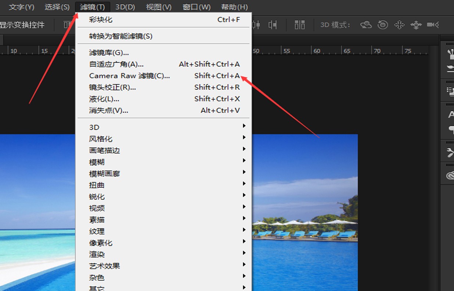Screen dimensions: 454x291
Task: Select the 3D slide tool icon
Action: (x=416, y=25)
